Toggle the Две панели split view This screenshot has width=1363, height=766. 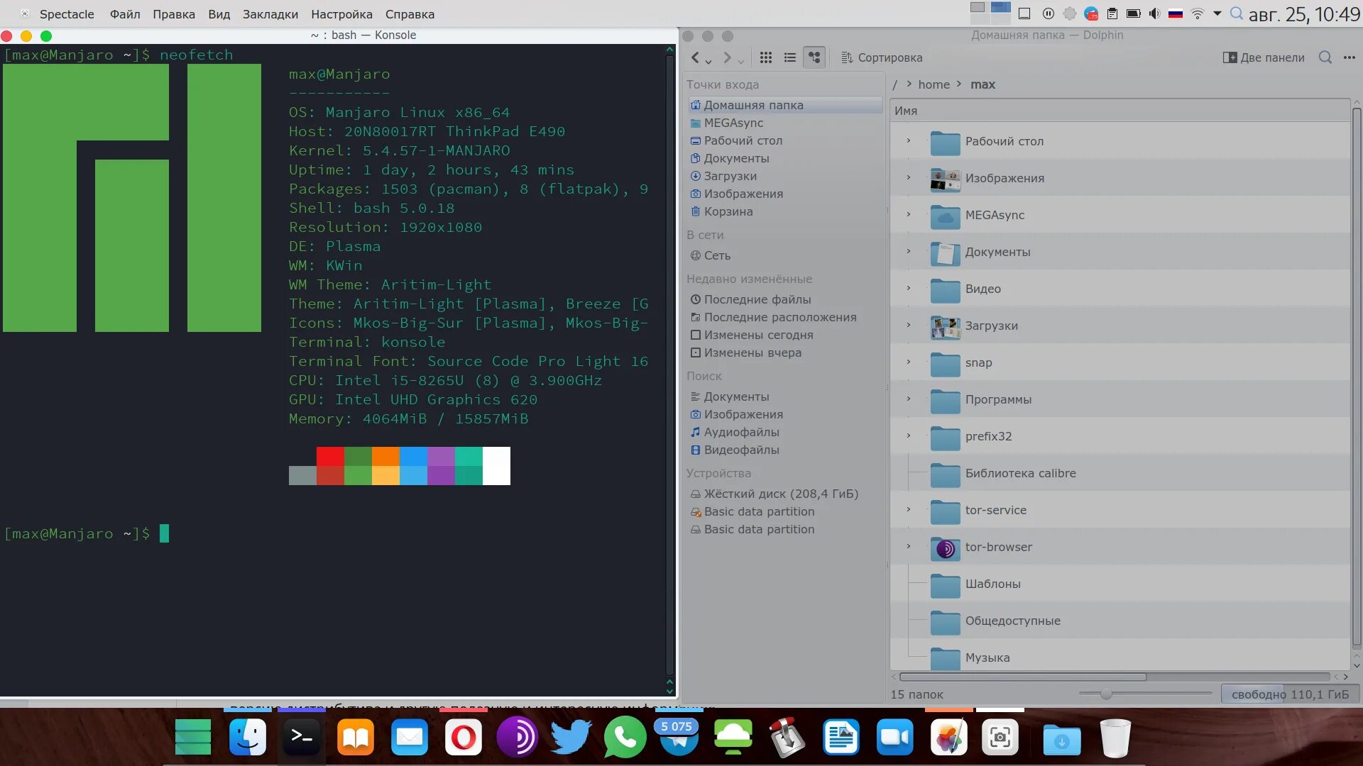click(1264, 57)
